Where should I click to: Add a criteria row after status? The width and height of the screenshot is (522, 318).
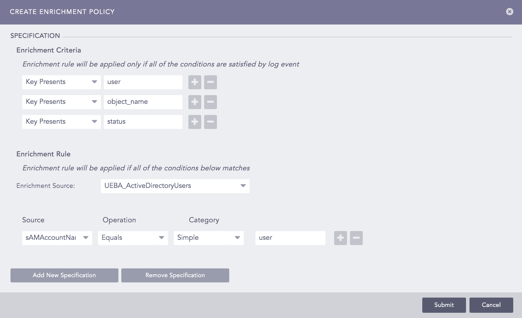(195, 122)
